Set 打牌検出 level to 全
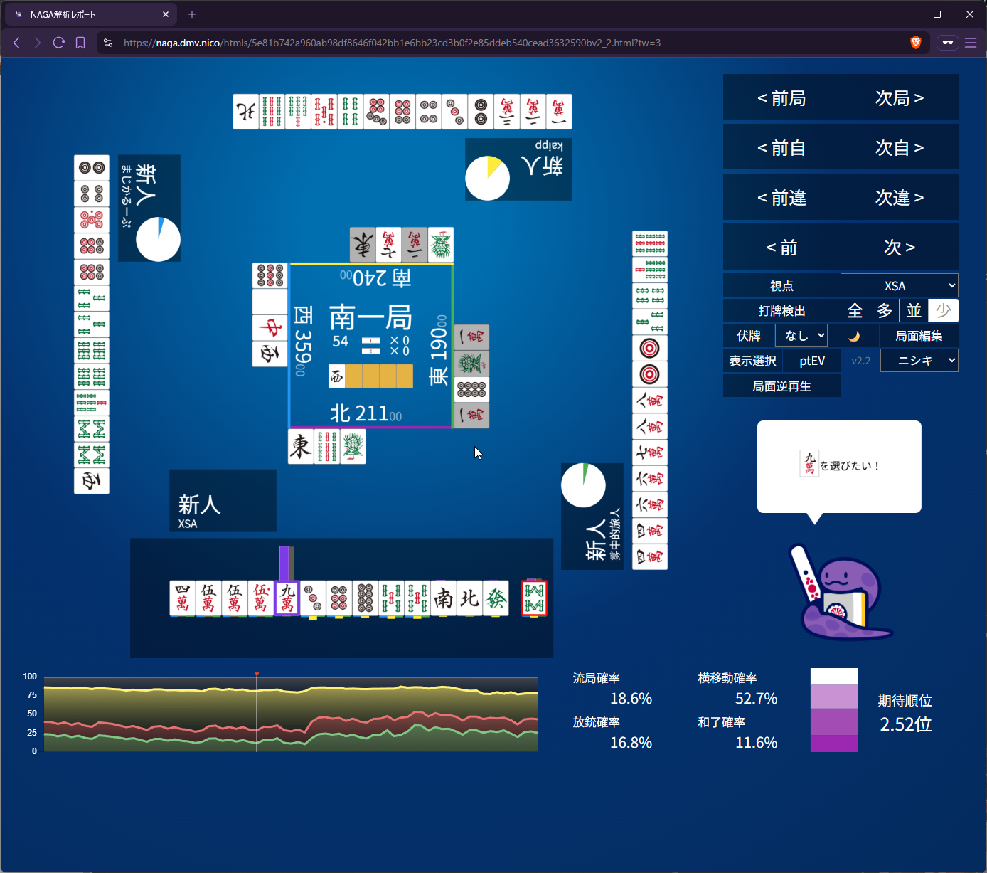The height and width of the screenshot is (873, 987). 855,311
